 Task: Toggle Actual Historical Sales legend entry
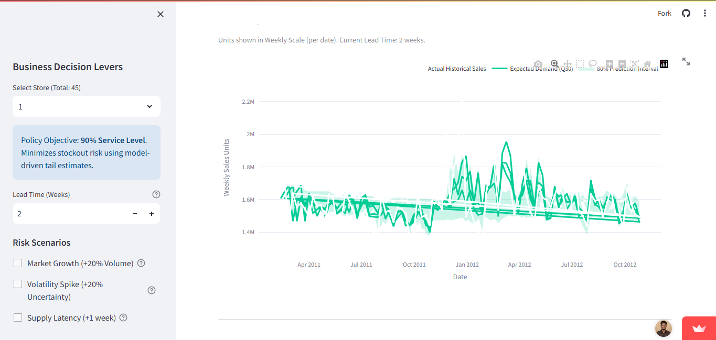(x=457, y=69)
